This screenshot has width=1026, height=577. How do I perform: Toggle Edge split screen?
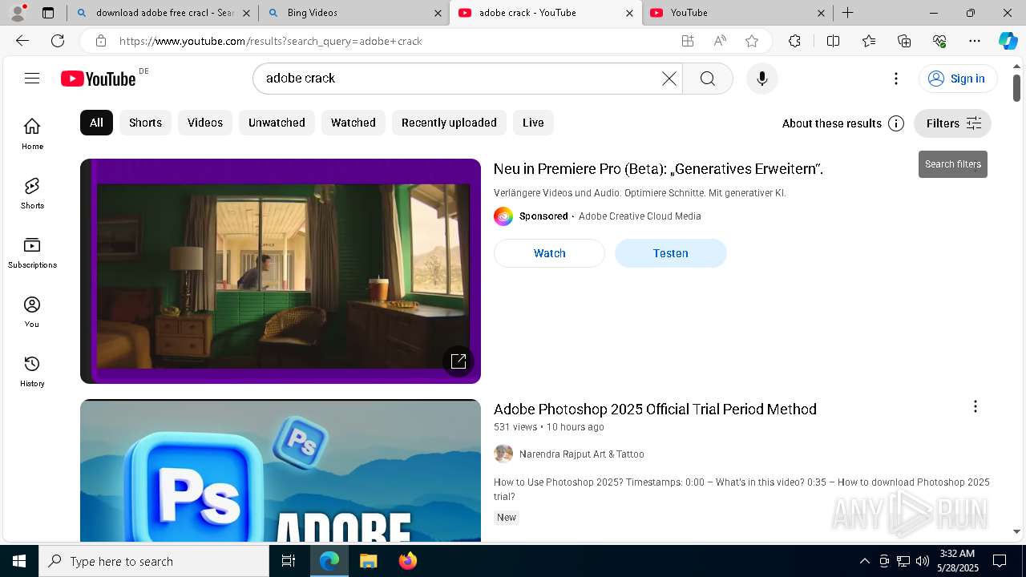(833, 41)
